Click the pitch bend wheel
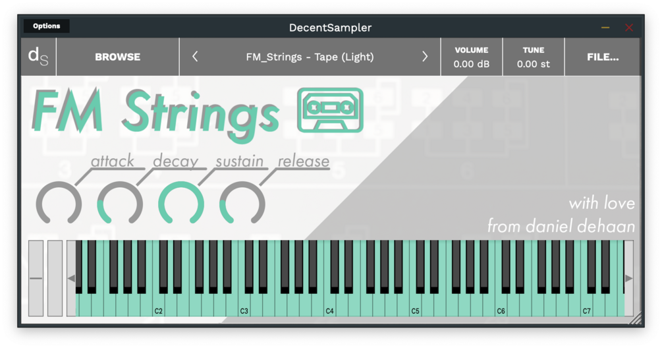 (x=36, y=278)
